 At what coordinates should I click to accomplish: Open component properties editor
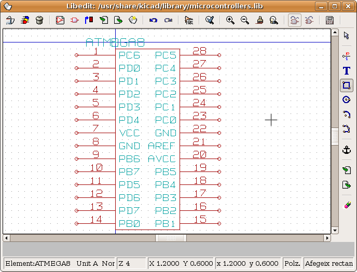[189, 20]
